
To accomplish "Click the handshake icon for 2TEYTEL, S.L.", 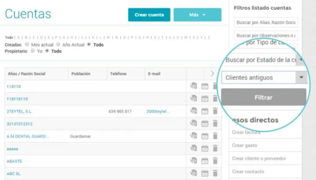I will [x=194, y=111].
